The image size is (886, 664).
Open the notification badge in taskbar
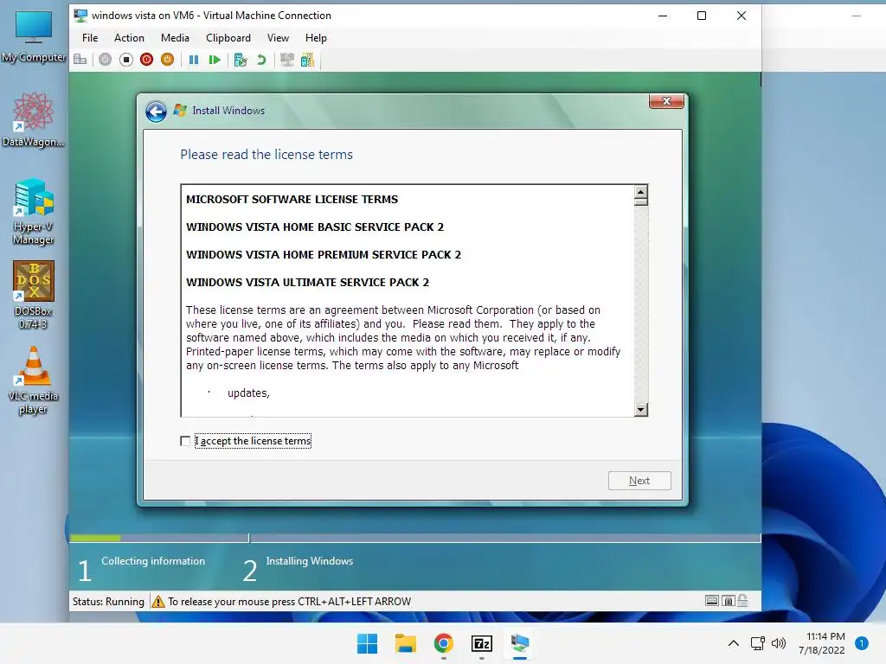pyautogui.click(x=862, y=643)
